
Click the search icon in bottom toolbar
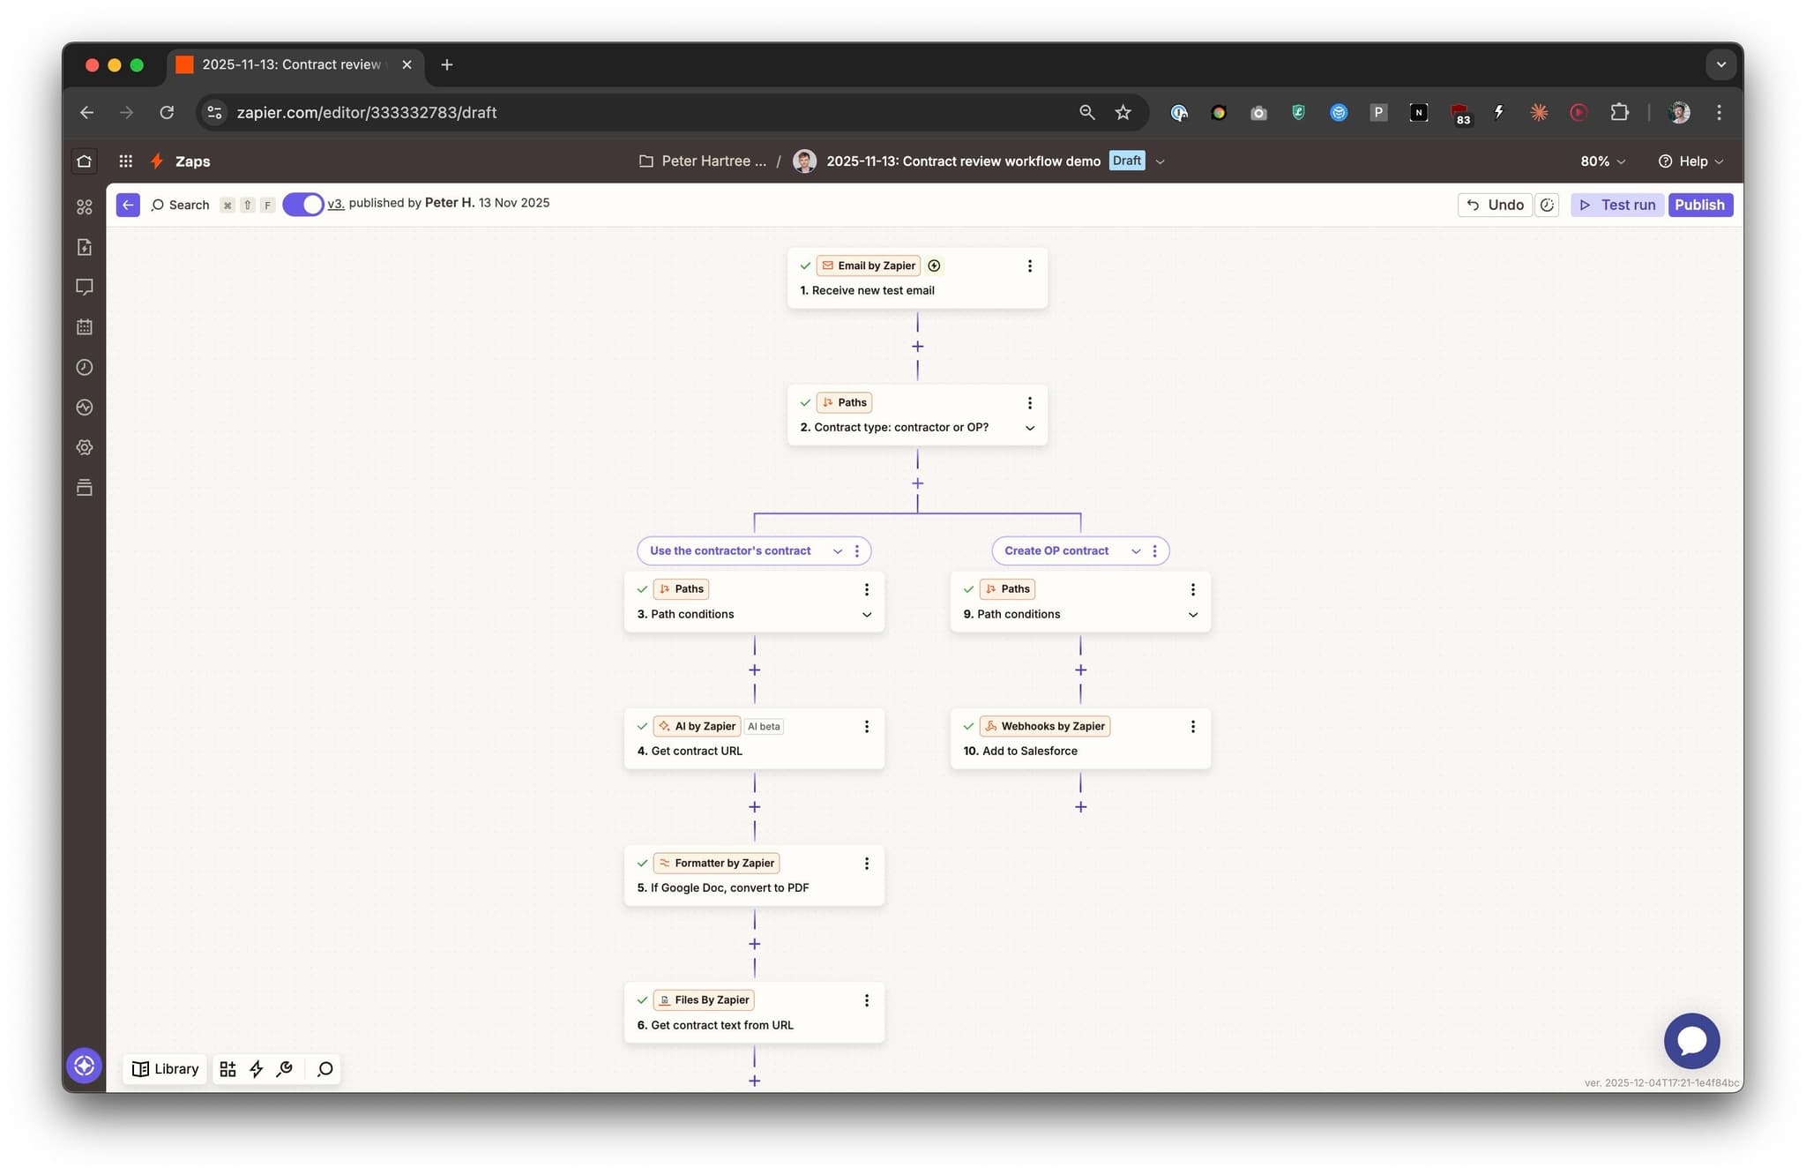pyautogui.click(x=324, y=1068)
